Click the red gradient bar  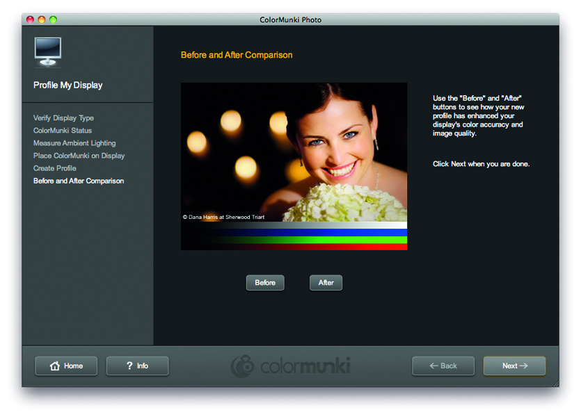(294, 247)
